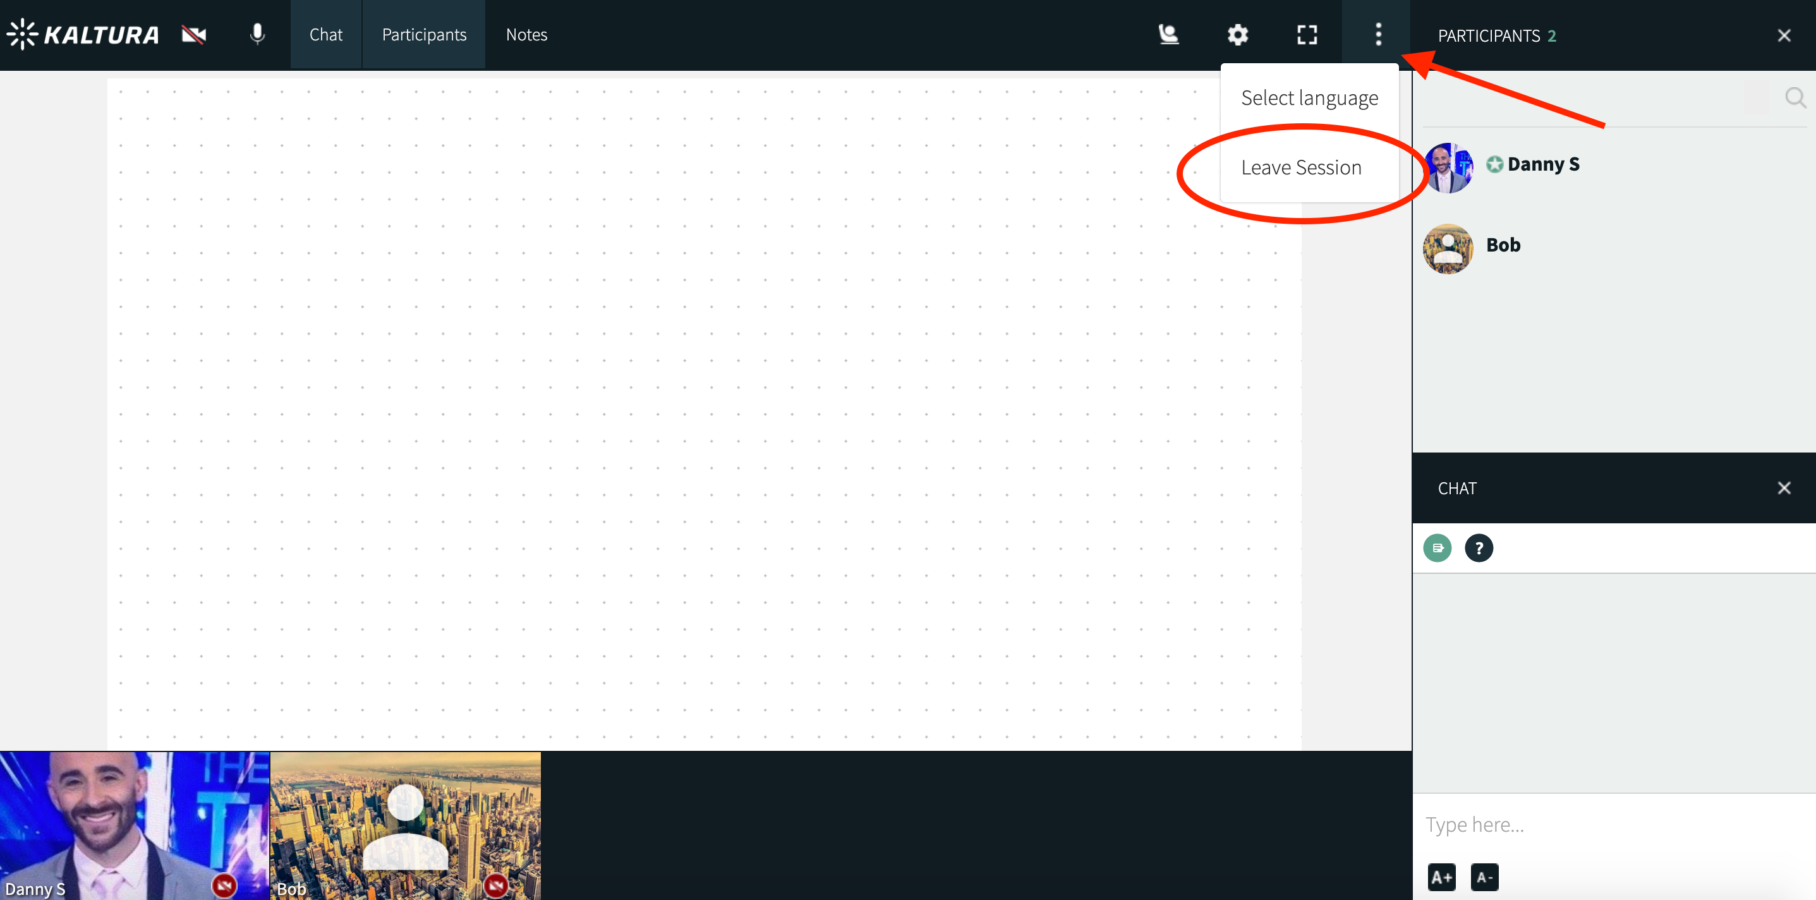Choose Select language from the dropdown
The height and width of the screenshot is (900, 1816).
tap(1309, 98)
